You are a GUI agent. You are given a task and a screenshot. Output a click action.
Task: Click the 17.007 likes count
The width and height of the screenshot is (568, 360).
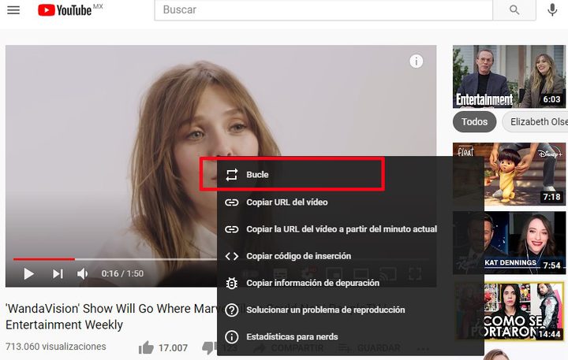click(173, 348)
